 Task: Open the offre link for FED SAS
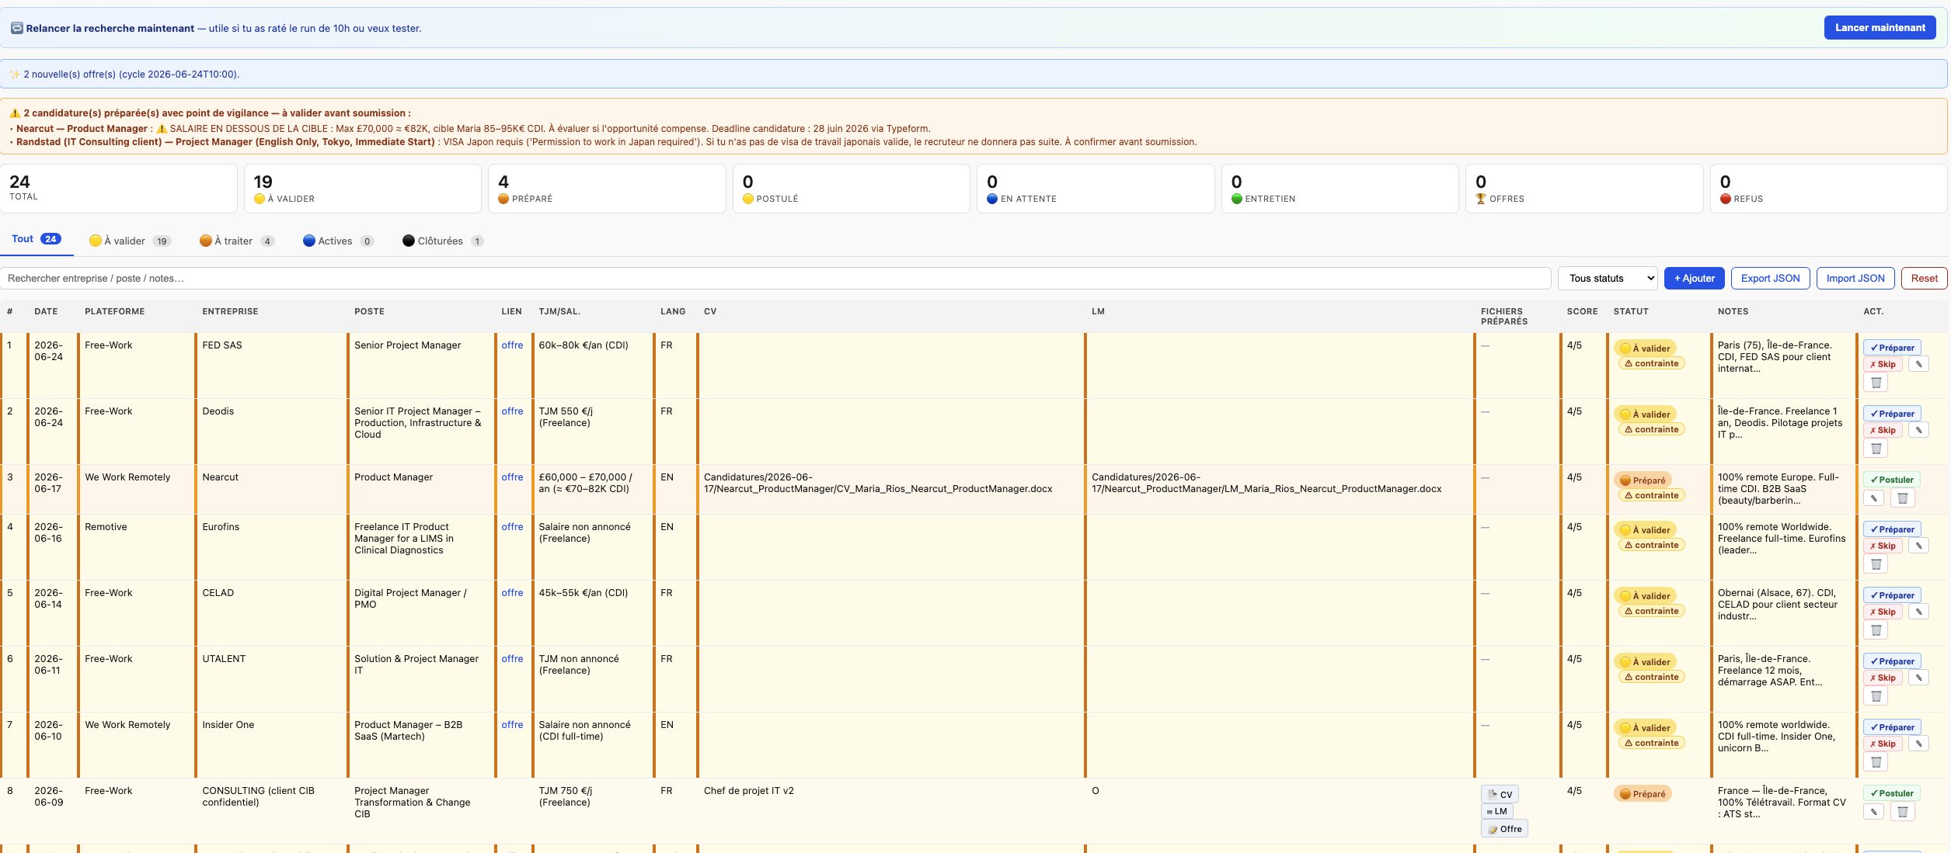coord(512,345)
